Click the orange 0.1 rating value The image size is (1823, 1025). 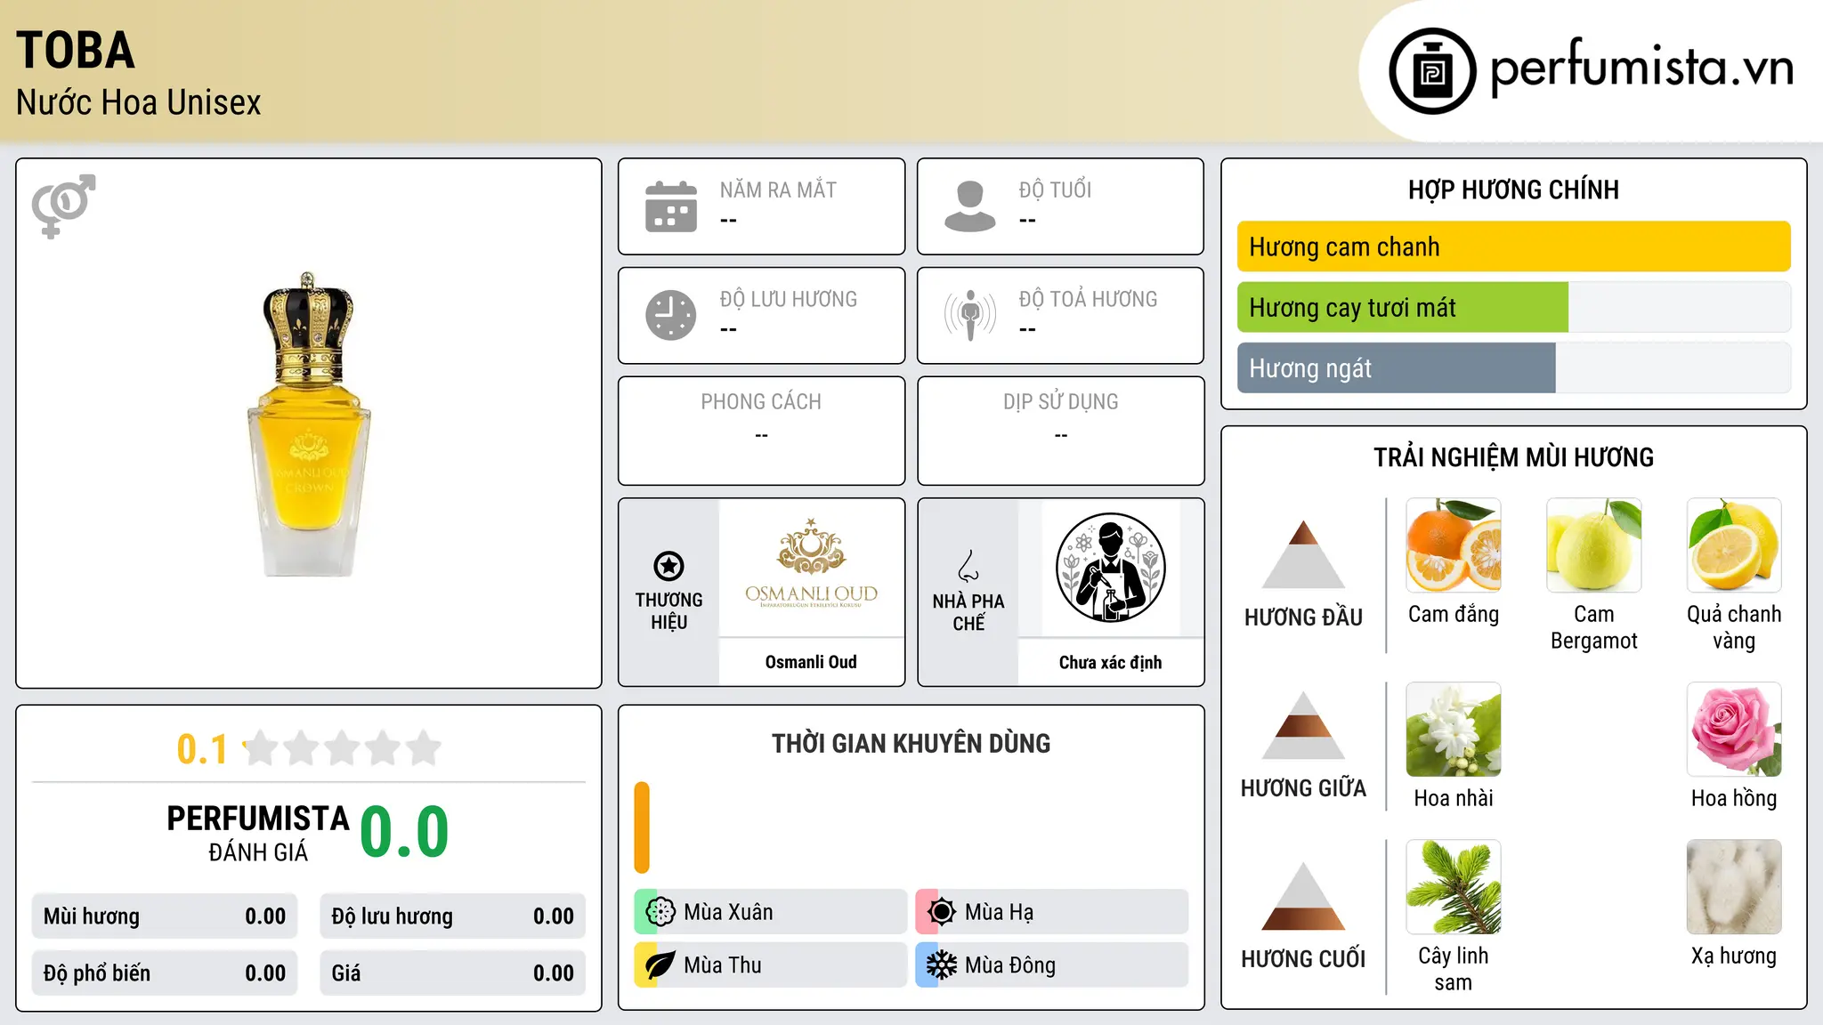pyautogui.click(x=202, y=749)
